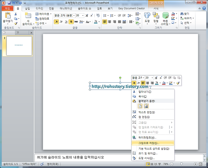Click Zoom out minus button

coord(172,164)
